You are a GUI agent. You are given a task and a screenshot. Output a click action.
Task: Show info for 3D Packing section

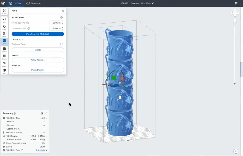point(61,18)
